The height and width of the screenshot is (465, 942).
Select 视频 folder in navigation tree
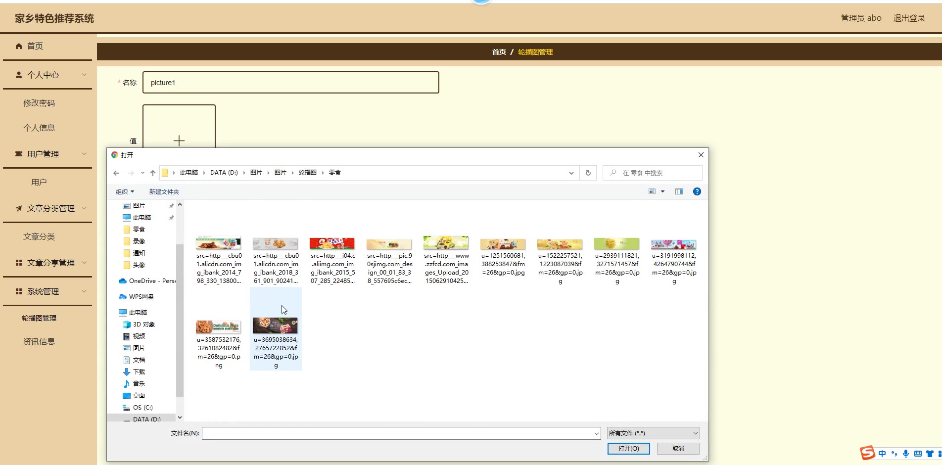pos(134,336)
